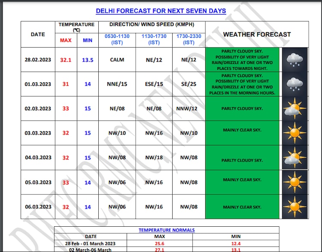Screen dimensions: 322x252
Task: Open the Delhi Forecast for Next Seven Days title
Action: pyautogui.click(x=161, y=11)
